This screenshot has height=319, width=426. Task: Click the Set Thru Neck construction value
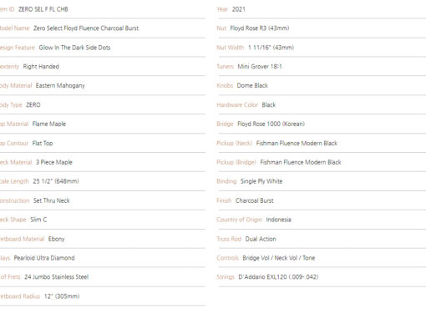click(x=52, y=200)
